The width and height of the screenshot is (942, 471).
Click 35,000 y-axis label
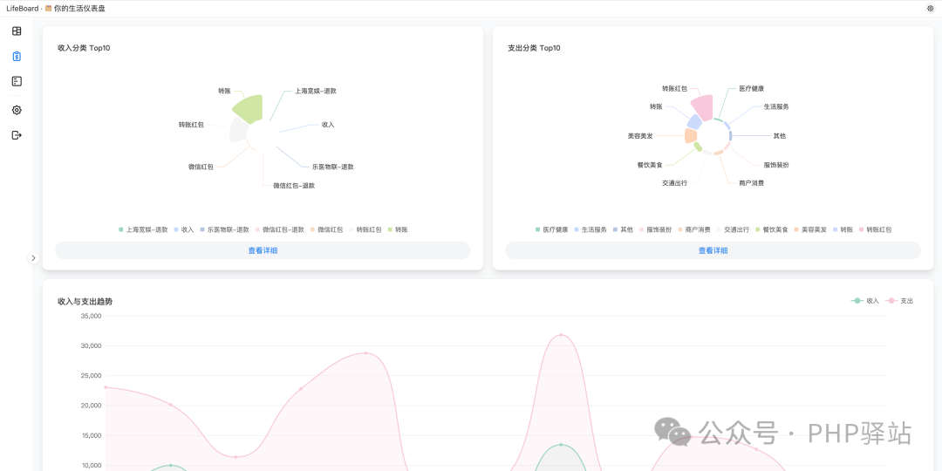[x=91, y=316]
